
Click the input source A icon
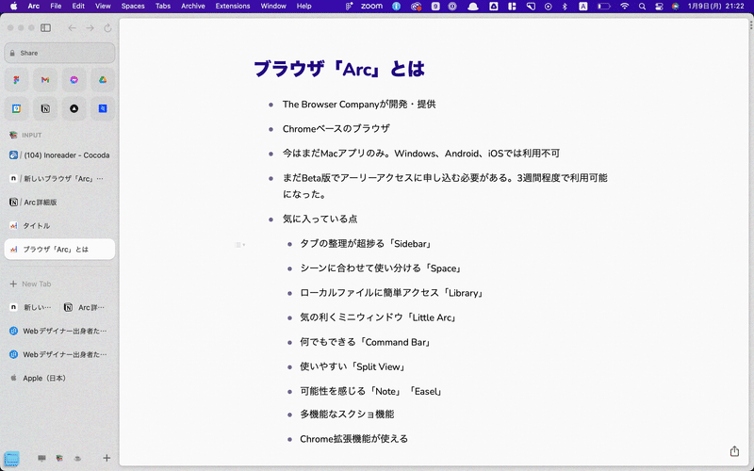click(582, 7)
